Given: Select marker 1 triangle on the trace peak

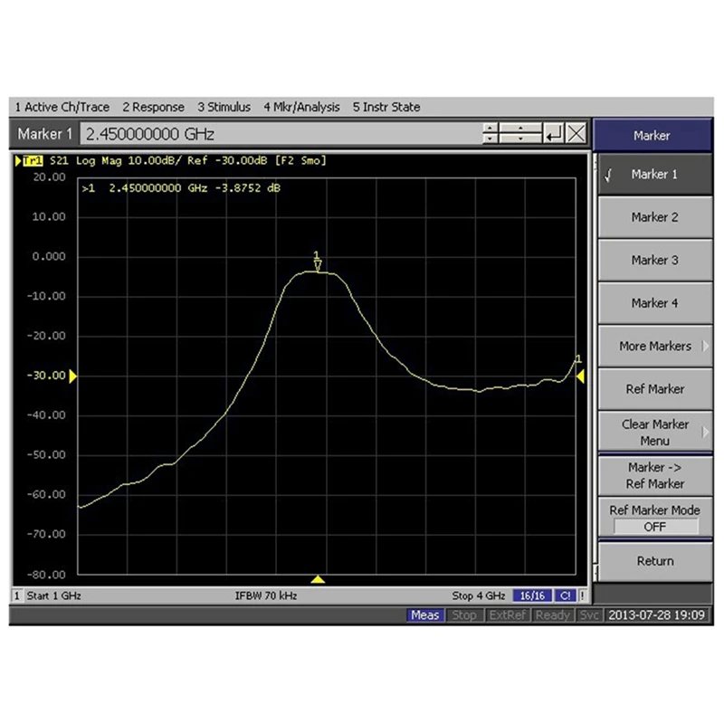Looking at the screenshot, I should point(318,264).
